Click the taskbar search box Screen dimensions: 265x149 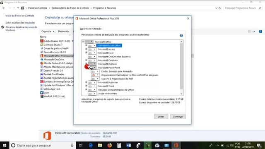pos(43,145)
